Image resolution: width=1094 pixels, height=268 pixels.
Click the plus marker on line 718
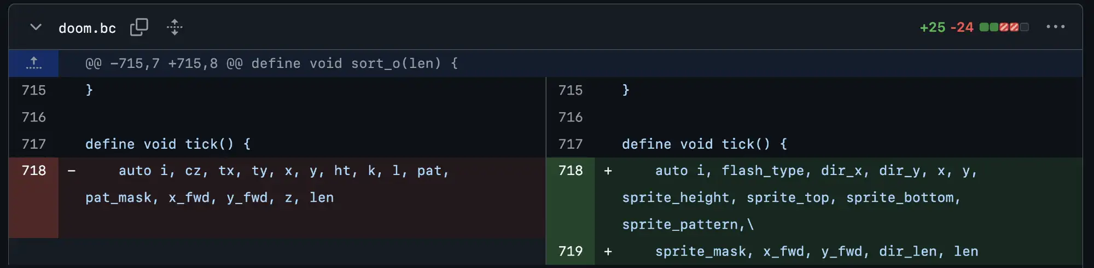pos(608,171)
